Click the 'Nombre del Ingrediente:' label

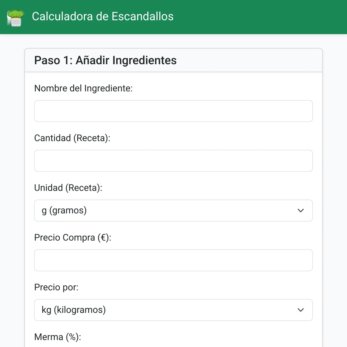tap(83, 88)
